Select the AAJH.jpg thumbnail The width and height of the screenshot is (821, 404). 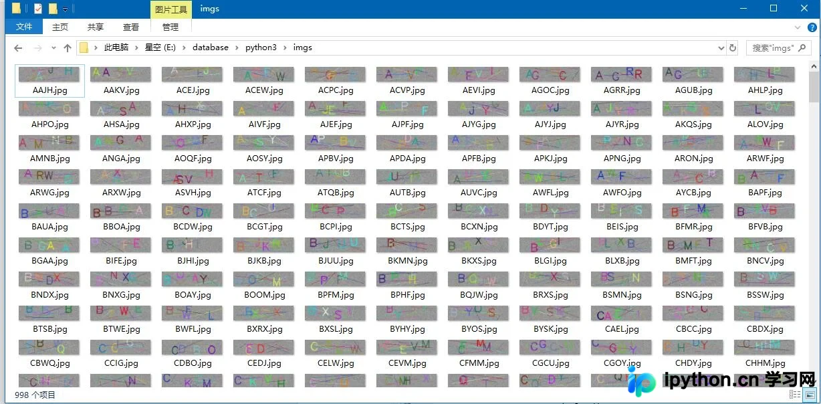(49, 74)
